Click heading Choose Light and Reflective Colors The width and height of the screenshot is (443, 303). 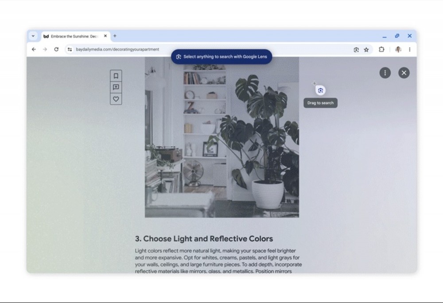click(x=204, y=239)
